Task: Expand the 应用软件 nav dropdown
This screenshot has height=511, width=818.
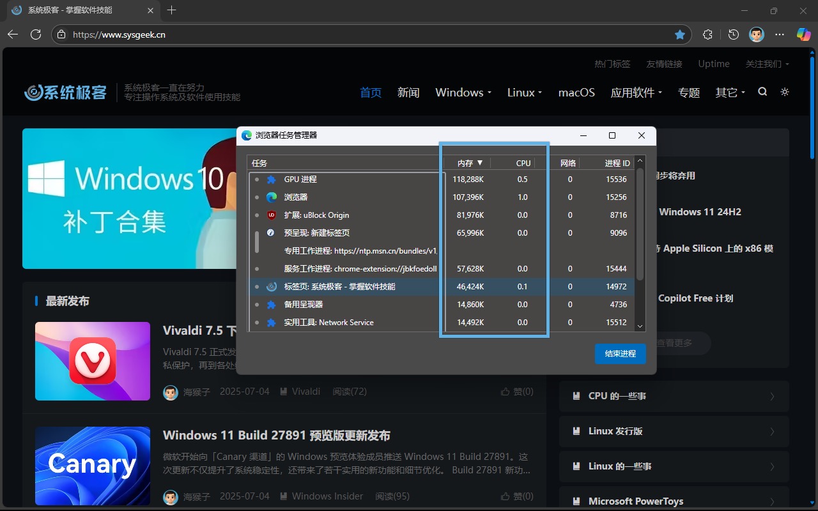Action: click(636, 93)
